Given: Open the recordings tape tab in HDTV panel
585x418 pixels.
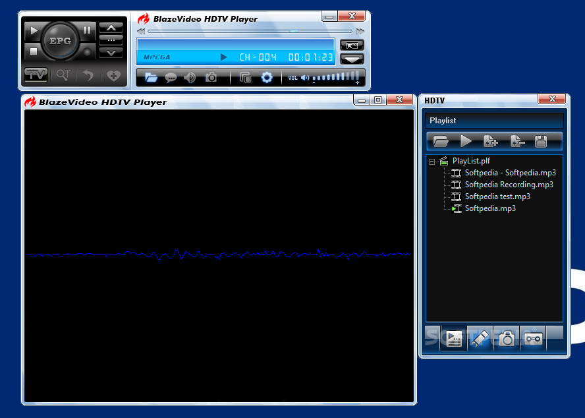Looking at the screenshot, I should [x=533, y=339].
